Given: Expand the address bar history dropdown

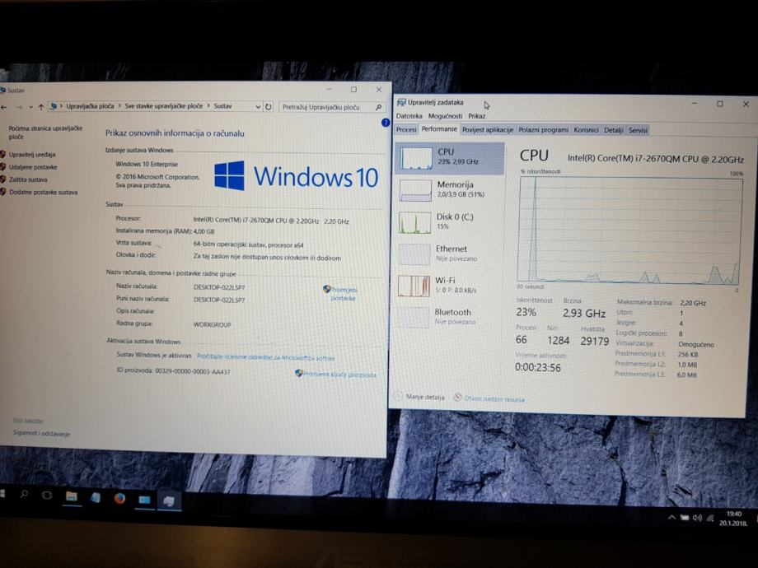Looking at the screenshot, I should 258,107.
